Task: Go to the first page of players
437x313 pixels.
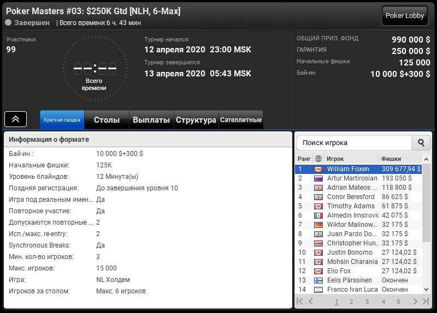Action: (x=300, y=301)
